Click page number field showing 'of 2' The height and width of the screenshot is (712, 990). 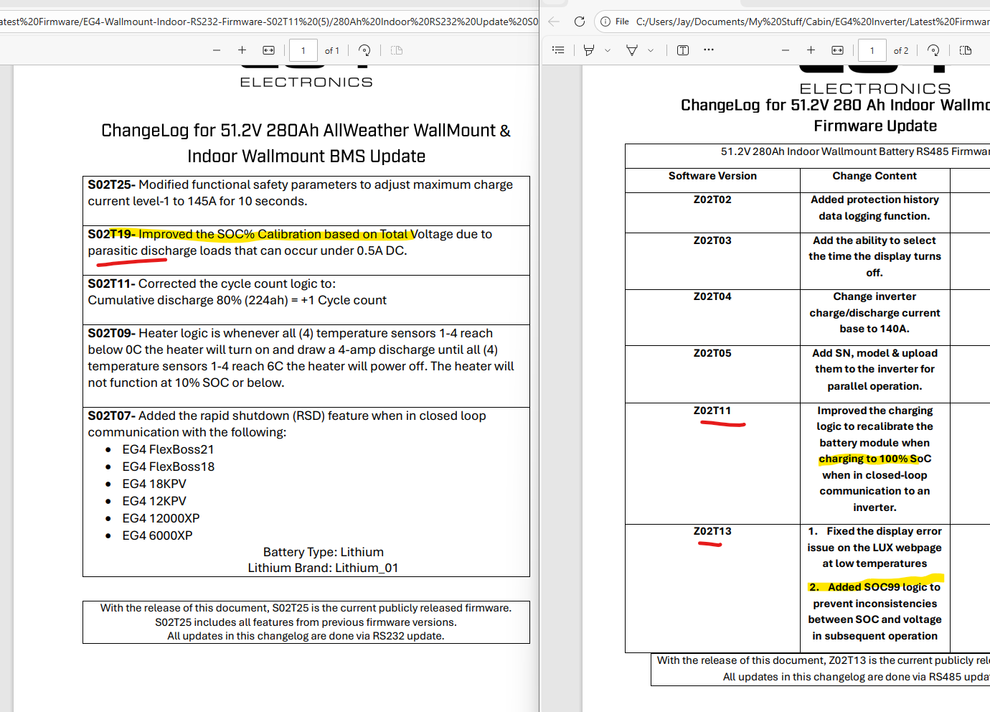(872, 50)
